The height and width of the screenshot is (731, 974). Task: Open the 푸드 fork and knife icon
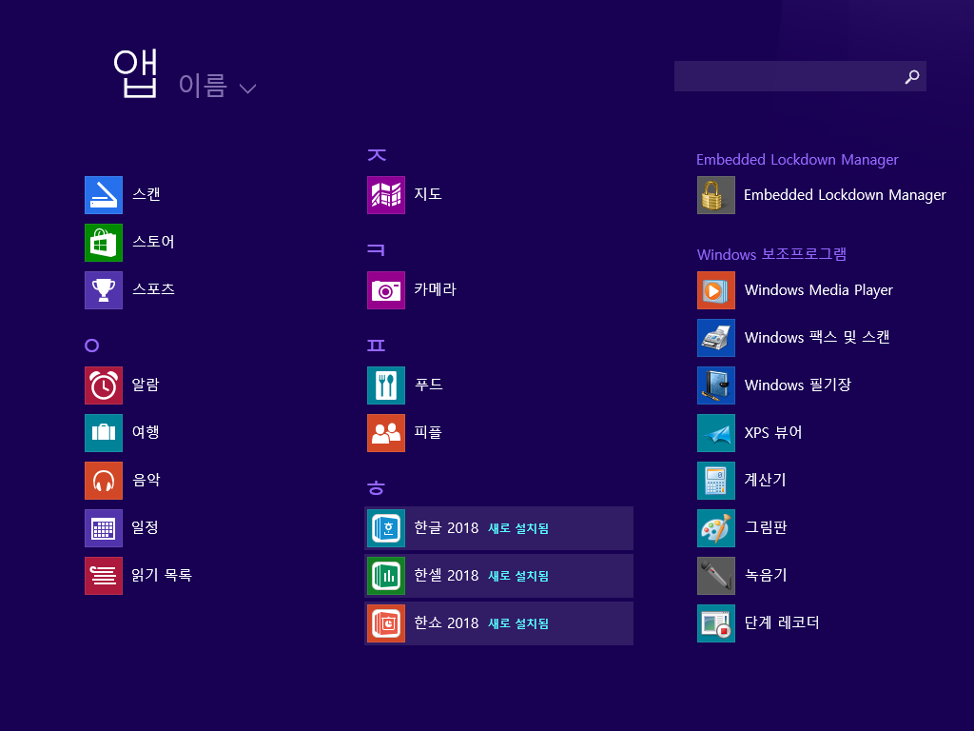point(386,385)
